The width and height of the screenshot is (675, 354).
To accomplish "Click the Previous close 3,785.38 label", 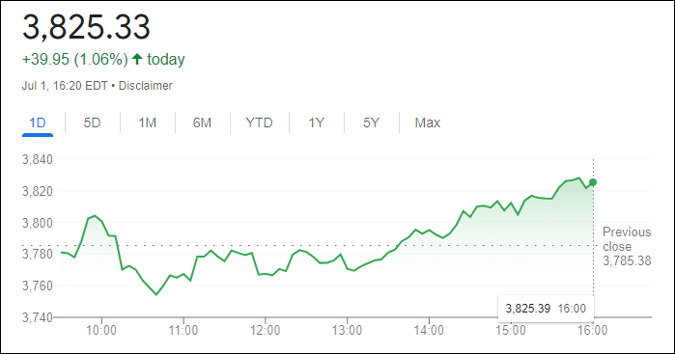I will click(x=627, y=247).
